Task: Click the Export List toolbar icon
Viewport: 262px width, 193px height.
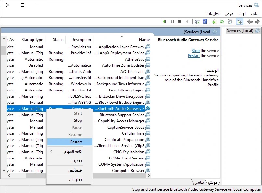Action: coord(215,22)
